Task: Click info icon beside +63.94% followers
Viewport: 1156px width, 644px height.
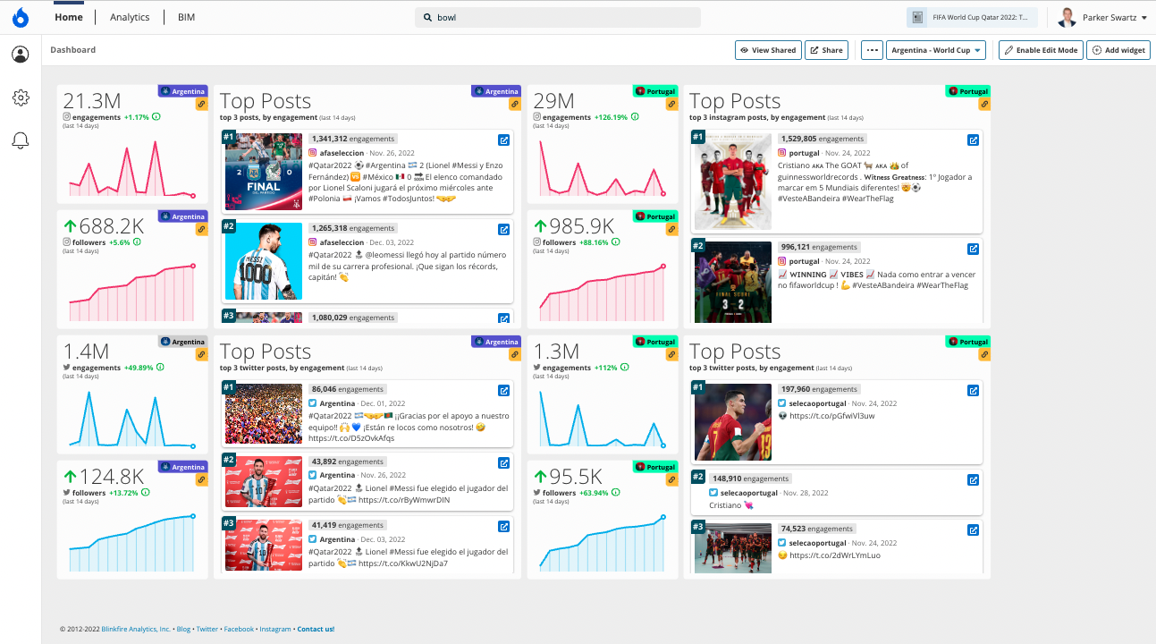Action: click(616, 493)
